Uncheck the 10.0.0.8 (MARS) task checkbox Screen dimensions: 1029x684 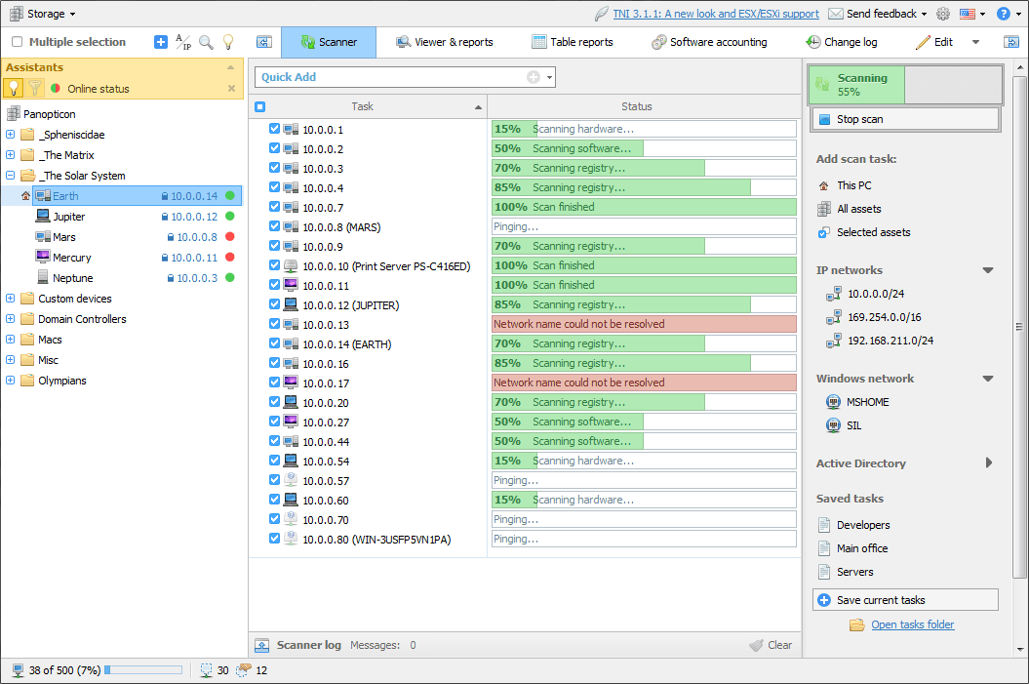274,226
